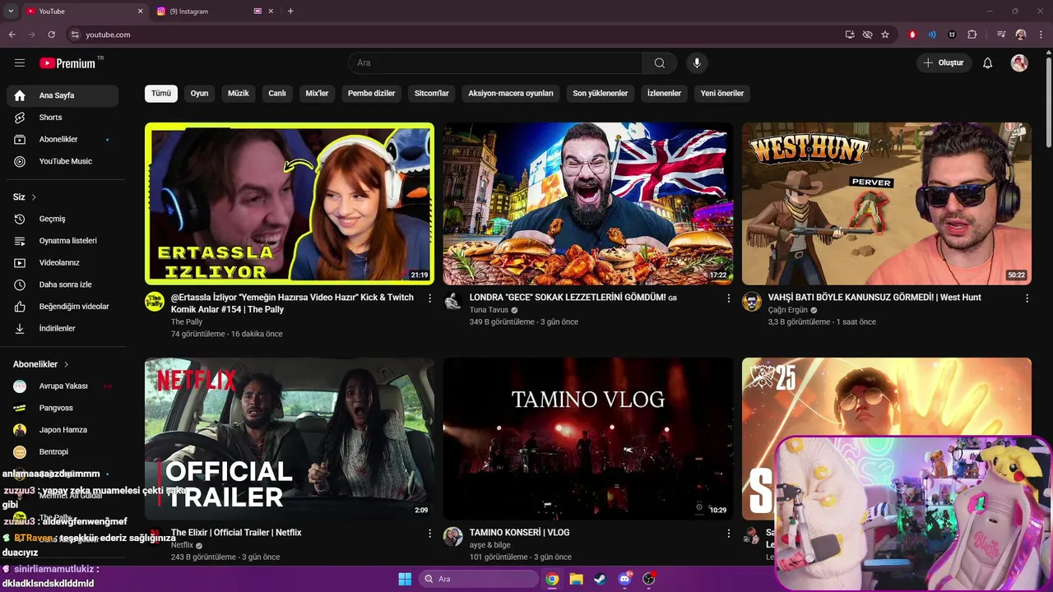Open Ertassla İzliyor video thumbnail

point(290,204)
